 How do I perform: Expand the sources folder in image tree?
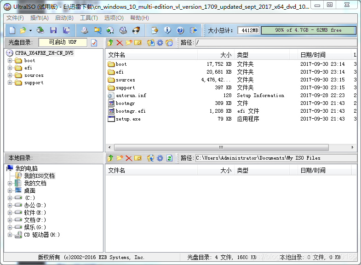click(x=10, y=75)
